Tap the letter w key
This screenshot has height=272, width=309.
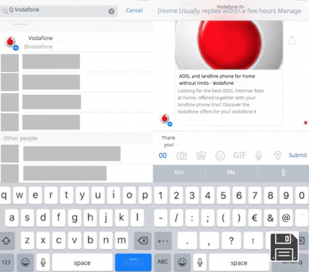pos(19,195)
